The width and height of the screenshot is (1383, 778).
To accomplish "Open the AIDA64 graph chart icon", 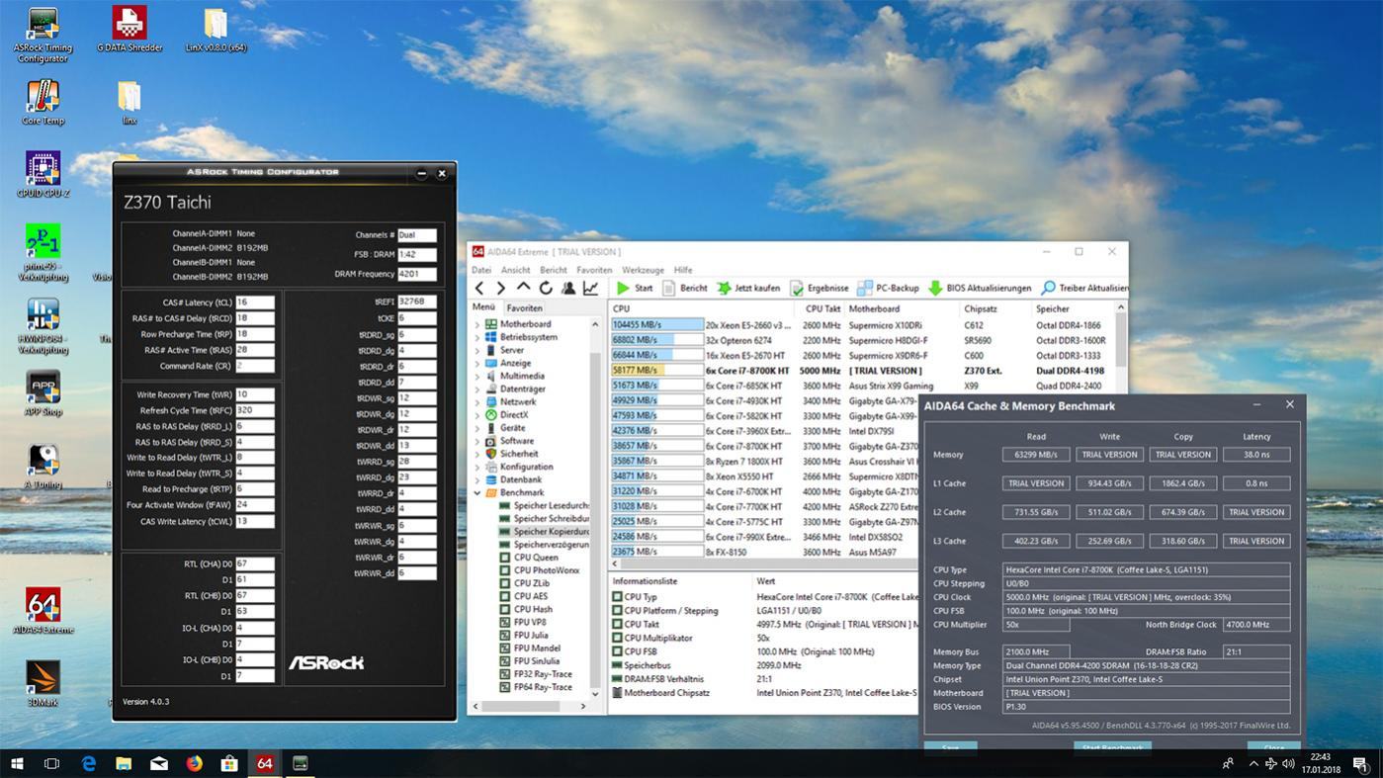I will [590, 288].
